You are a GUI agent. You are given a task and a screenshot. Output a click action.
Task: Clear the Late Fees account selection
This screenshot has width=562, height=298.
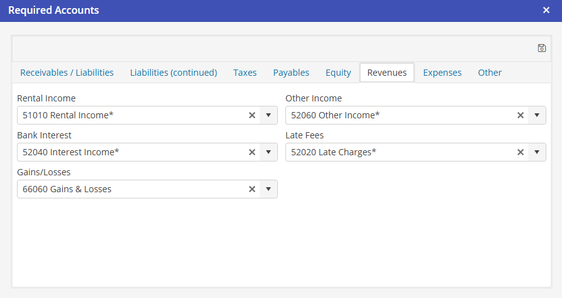coord(520,152)
